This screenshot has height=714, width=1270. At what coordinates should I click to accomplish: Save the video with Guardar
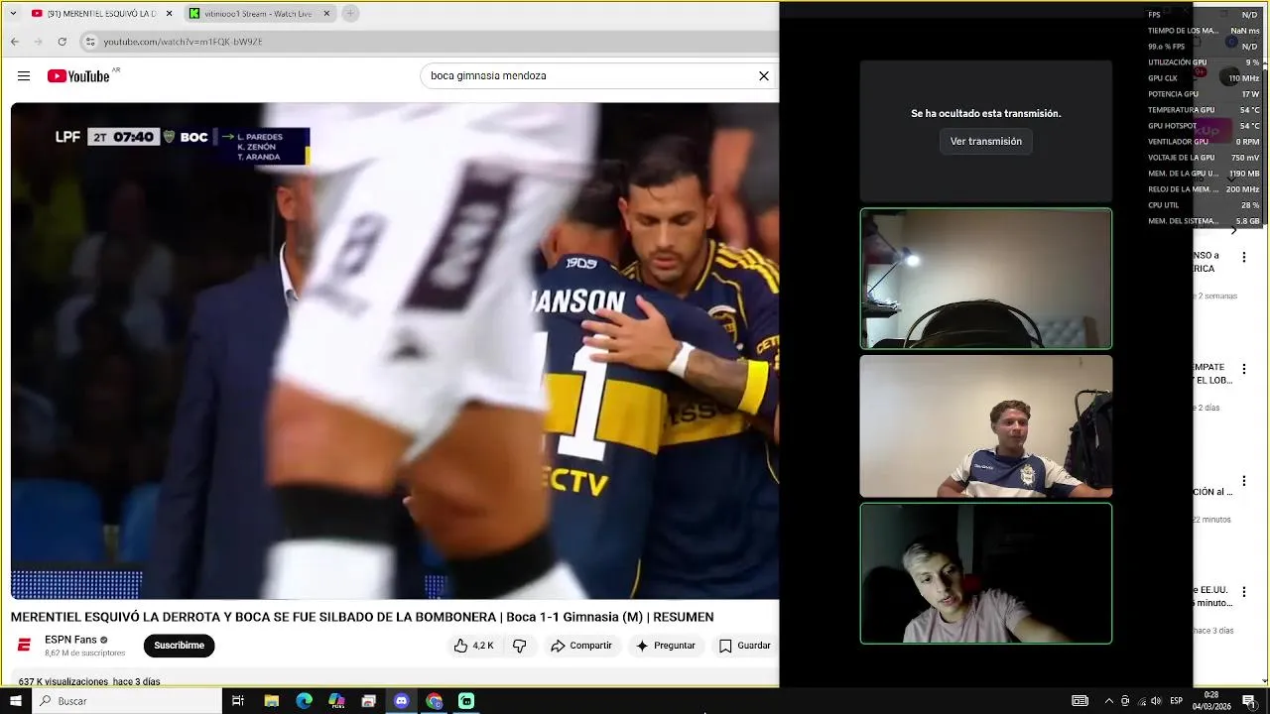[744, 646]
